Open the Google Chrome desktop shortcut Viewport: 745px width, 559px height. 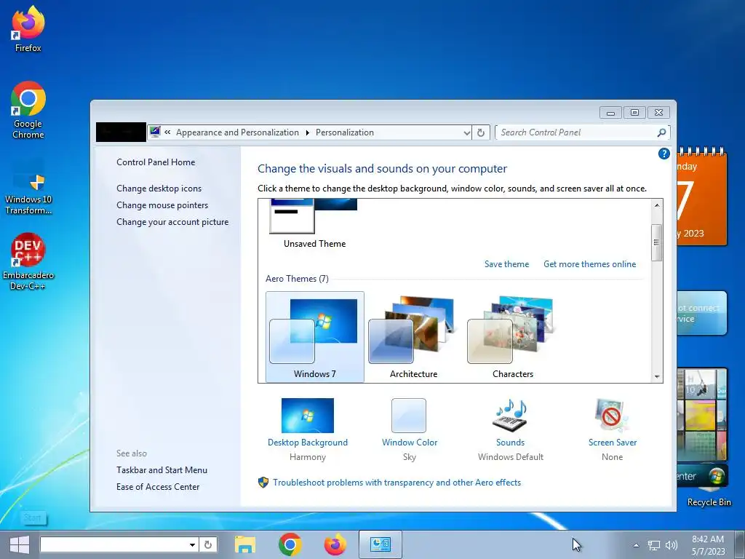(x=28, y=110)
